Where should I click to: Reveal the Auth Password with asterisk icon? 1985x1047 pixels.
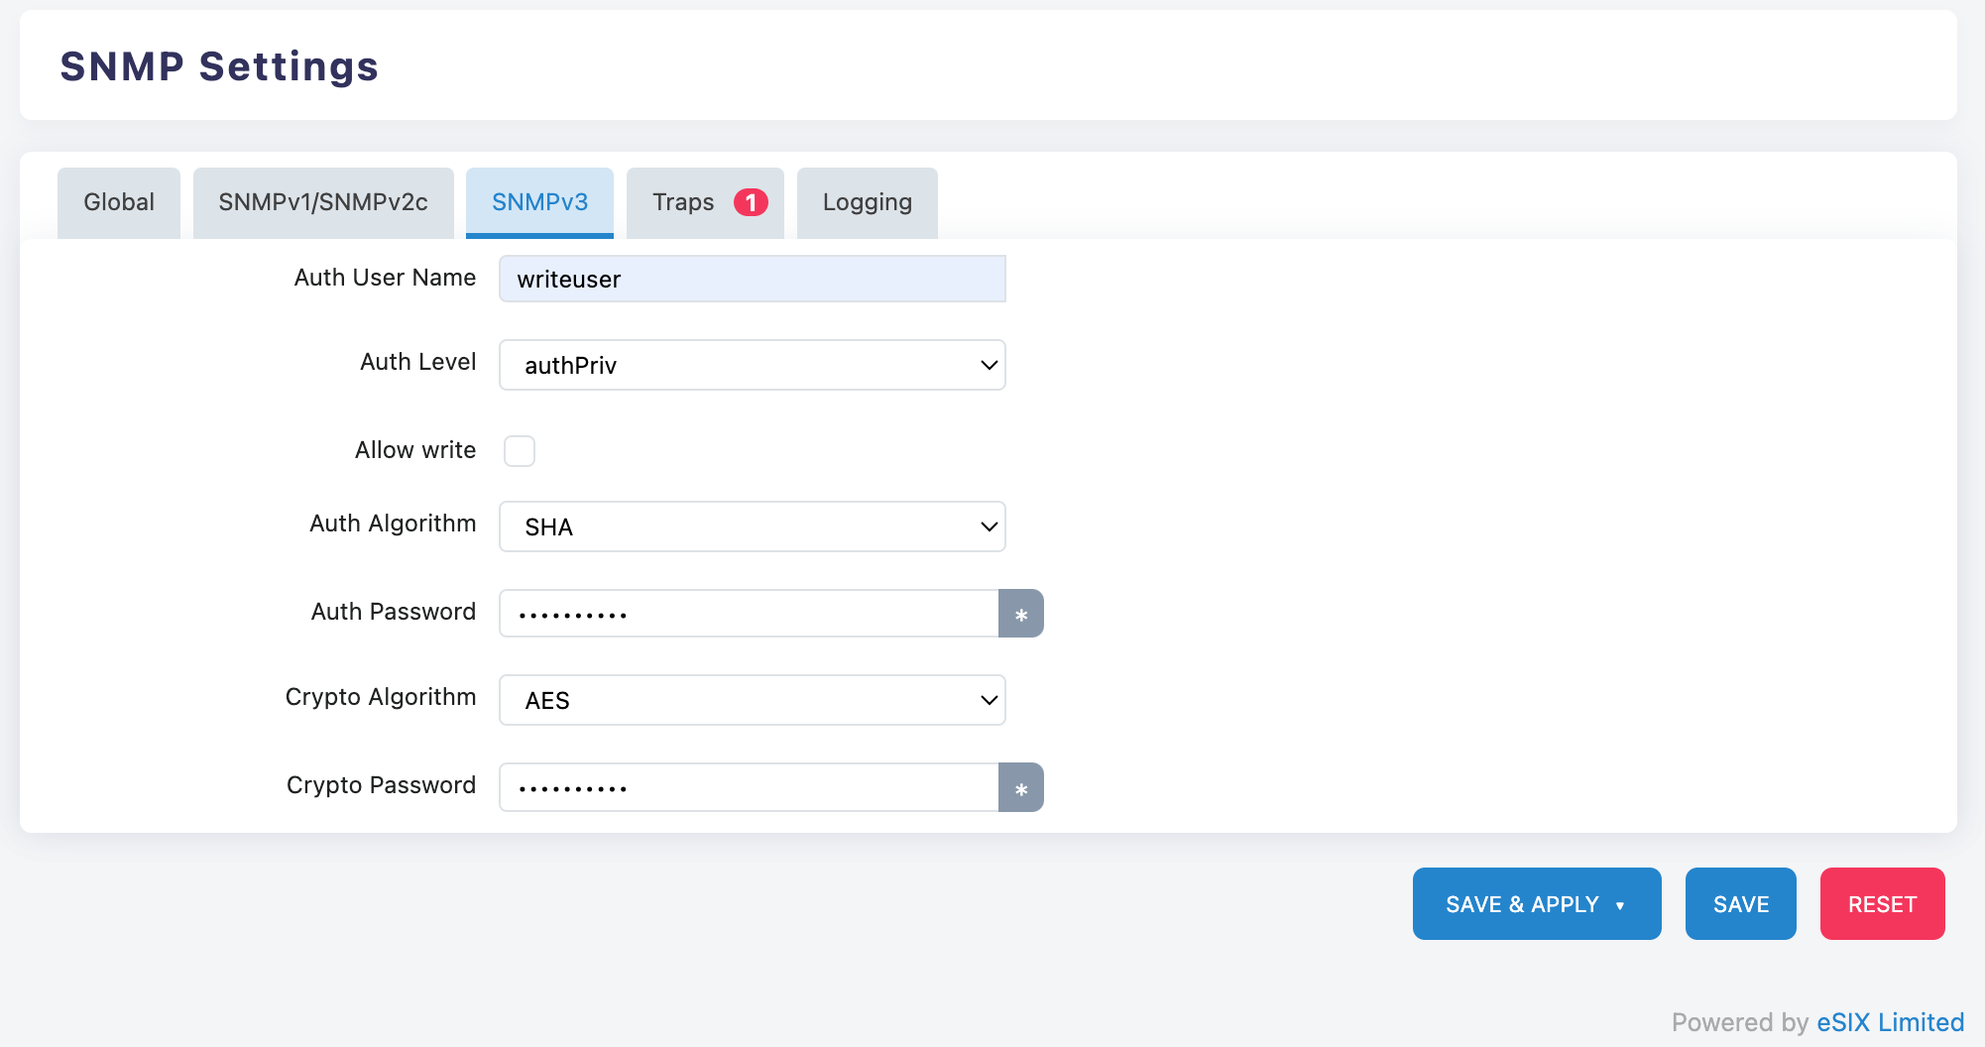pos(1020,614)
